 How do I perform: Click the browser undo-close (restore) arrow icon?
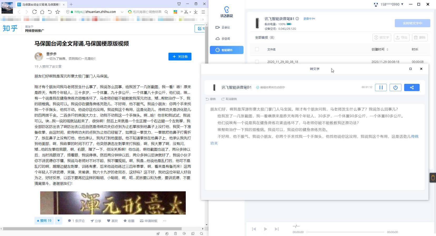50,12
